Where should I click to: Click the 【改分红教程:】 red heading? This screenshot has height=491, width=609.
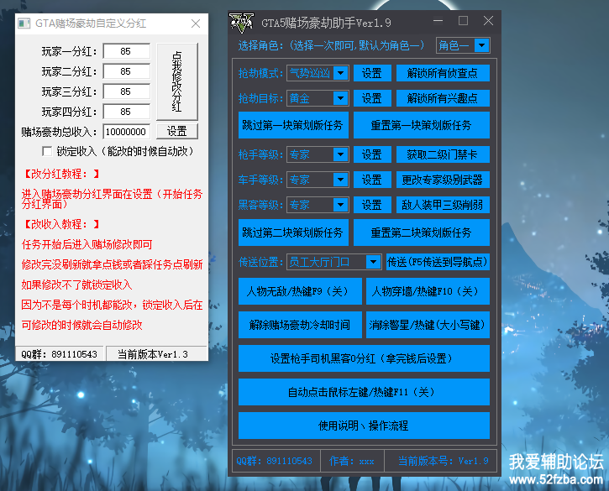[61, 174]
